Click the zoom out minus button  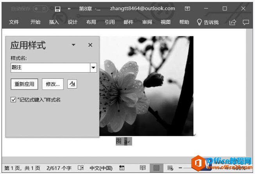(180, 168)
